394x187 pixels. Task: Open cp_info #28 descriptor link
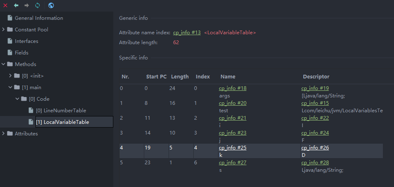click(x=315, y=163)
